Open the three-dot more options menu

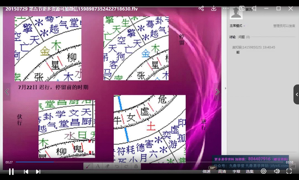226,8
